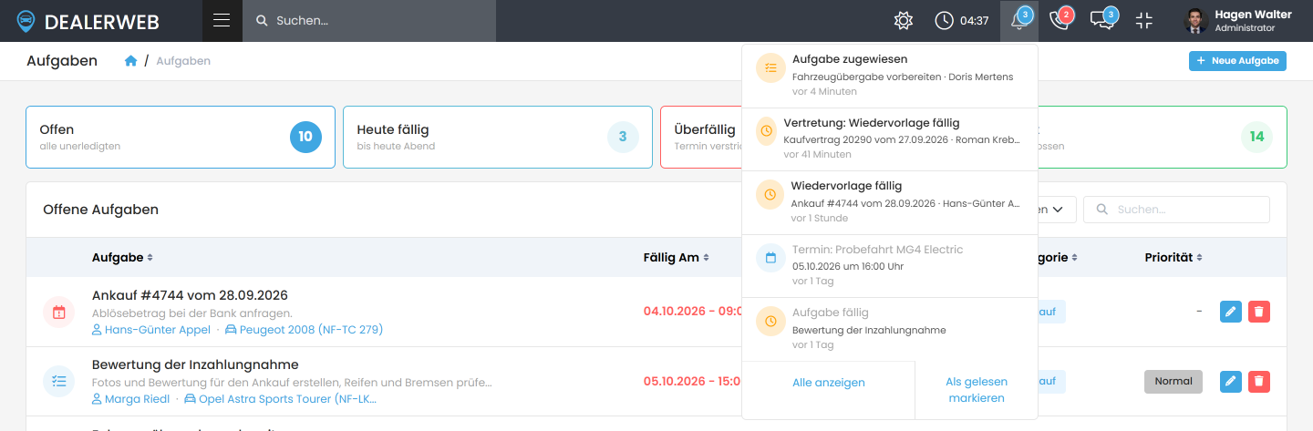Open notification Vertretung: Wiedervorlage fällig
This screenshot has height=431, width=1313.
coord(890,139)
